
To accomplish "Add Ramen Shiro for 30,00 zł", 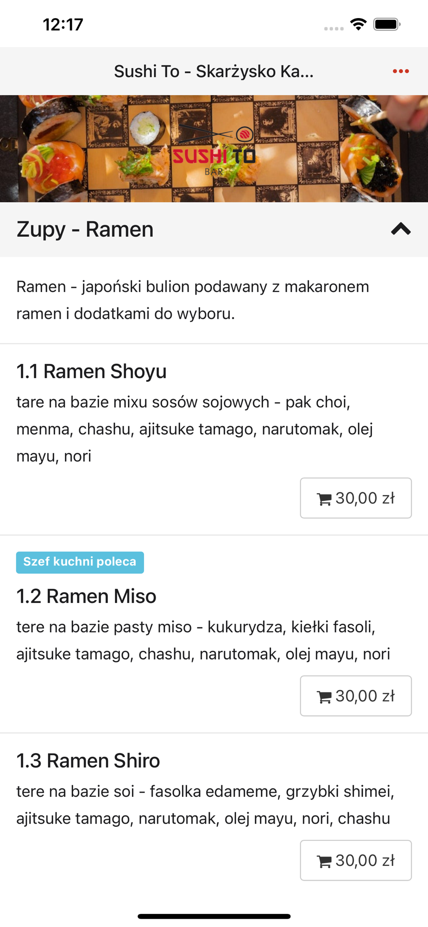I will pyautogui.click(x=356, y=860).
